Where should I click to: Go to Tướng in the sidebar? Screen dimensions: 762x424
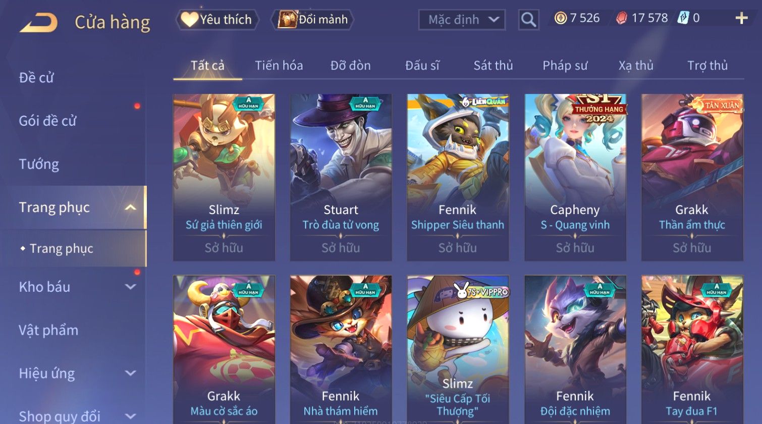pos(39,164)
